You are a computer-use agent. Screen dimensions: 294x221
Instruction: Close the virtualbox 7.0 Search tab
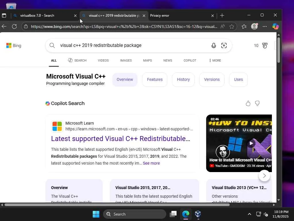(75, 16)
